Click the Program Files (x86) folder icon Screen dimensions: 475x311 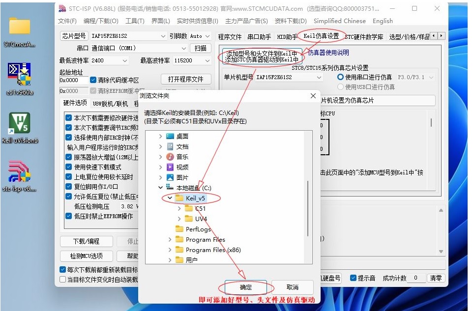tap(179, 250)
